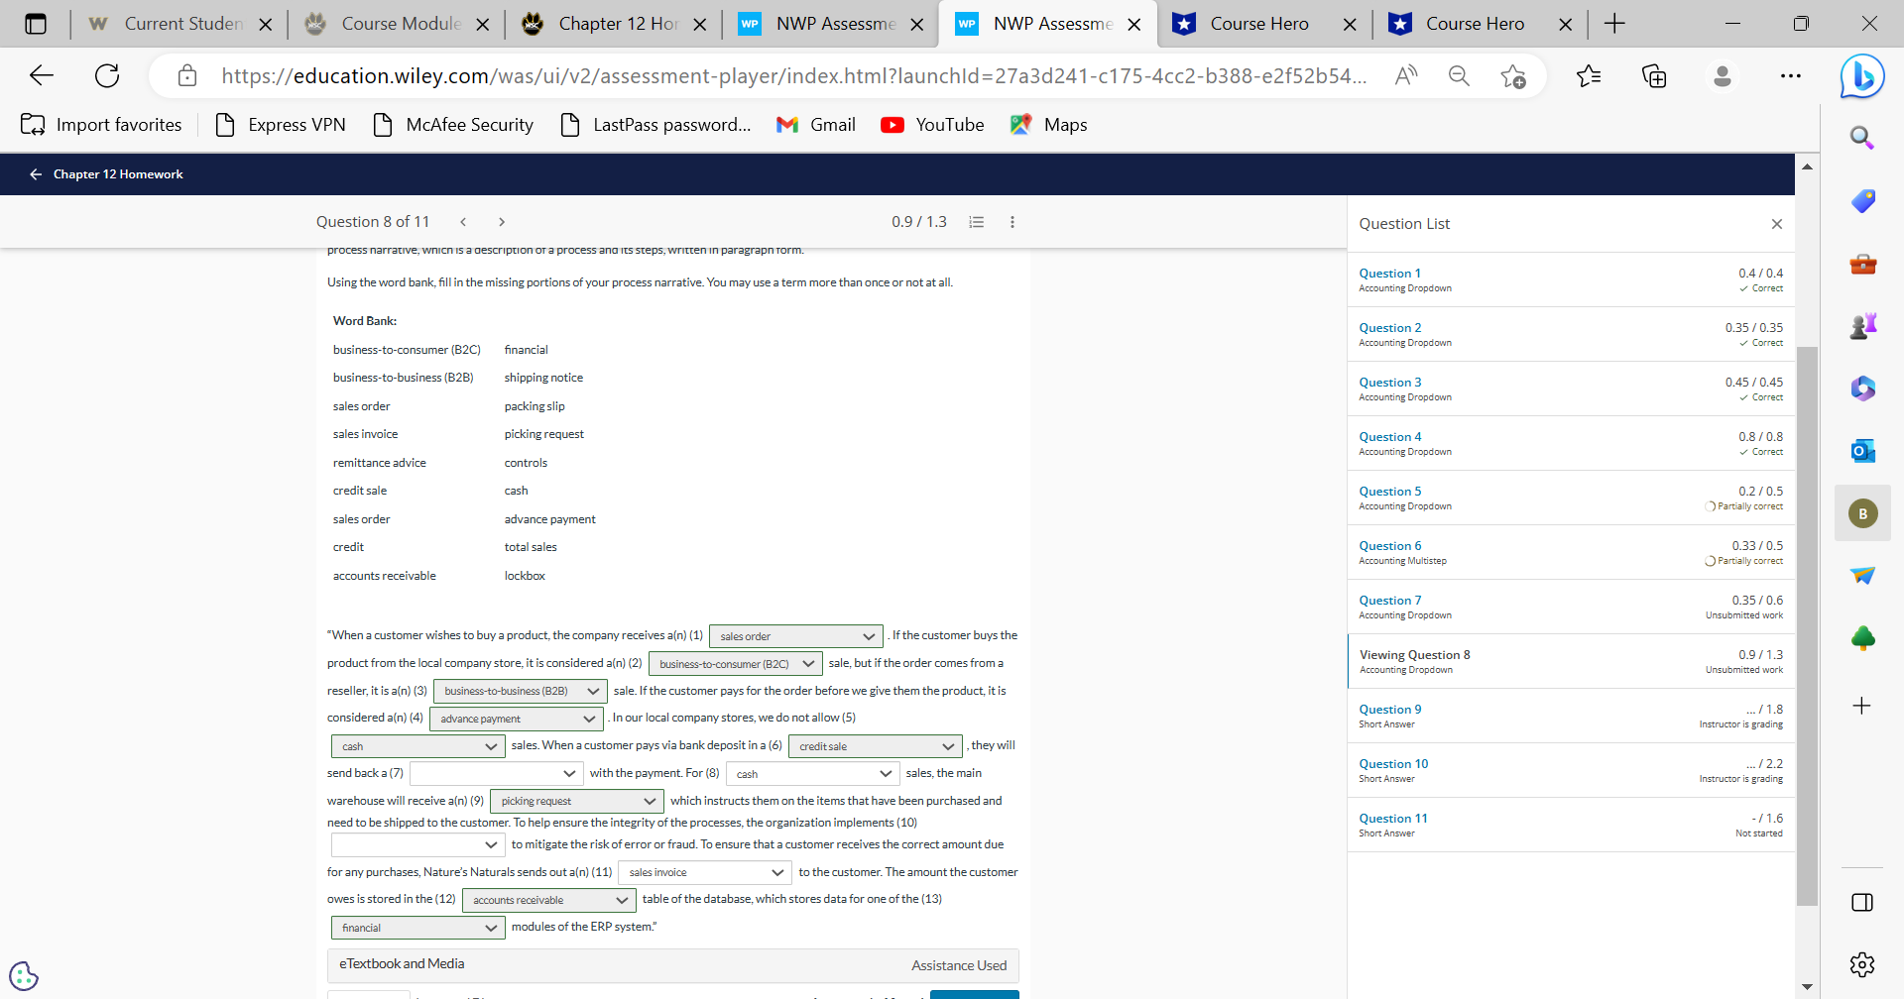Refresh the page
This screenshot has height=999, width=1904.
[107, 75]
